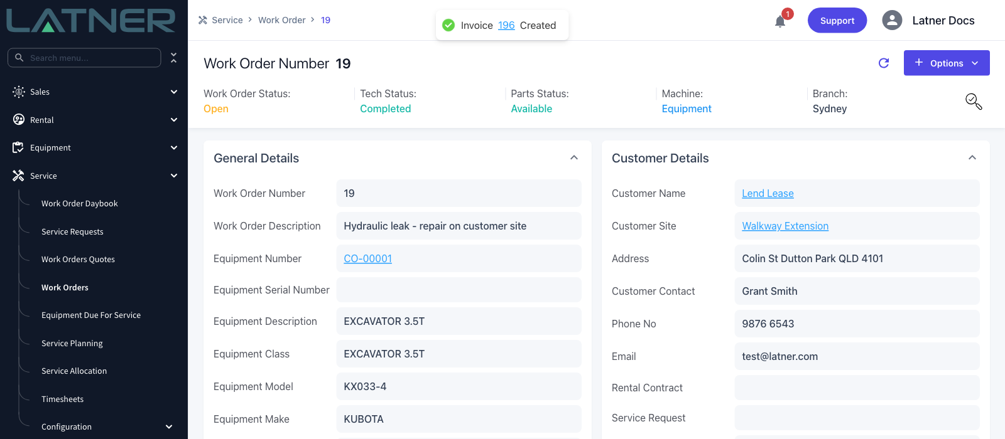Click the magnifier search icon beside Branch

pyautogui.click(x=974, y=102)
